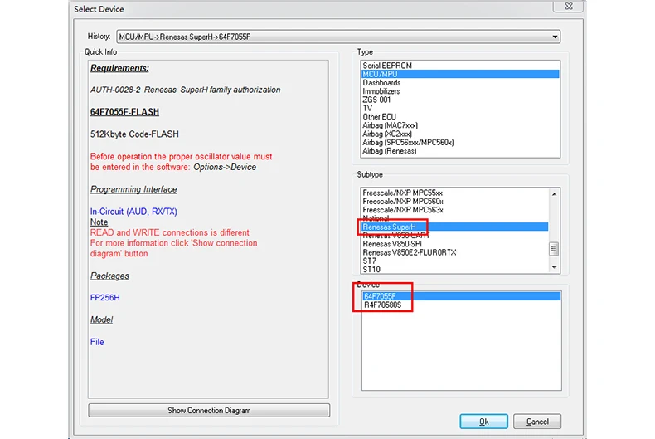Click the Cancel button

click(x=537, y=422)
